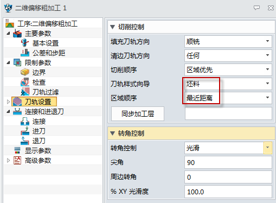
Task: Click the 尖角 value field
Action: pyautogui.click(x=228, y=162)
